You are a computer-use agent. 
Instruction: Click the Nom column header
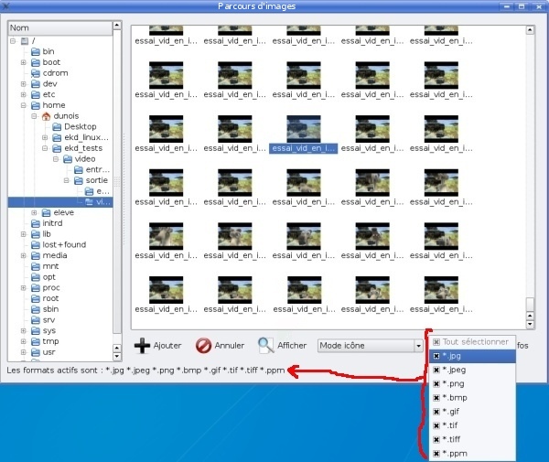tap(59, 28)
